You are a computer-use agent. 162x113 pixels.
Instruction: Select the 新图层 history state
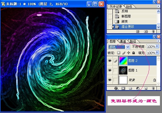coord(135,16)
